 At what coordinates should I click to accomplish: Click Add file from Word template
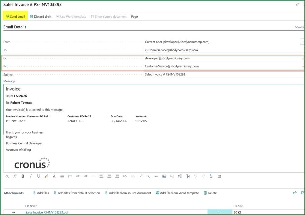tap(177, 193)
